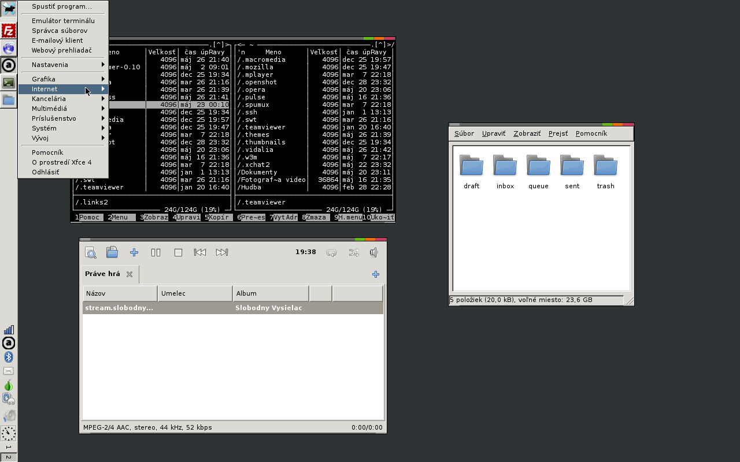
Task: Click the network signal strength icon
Action: (9, 330)
